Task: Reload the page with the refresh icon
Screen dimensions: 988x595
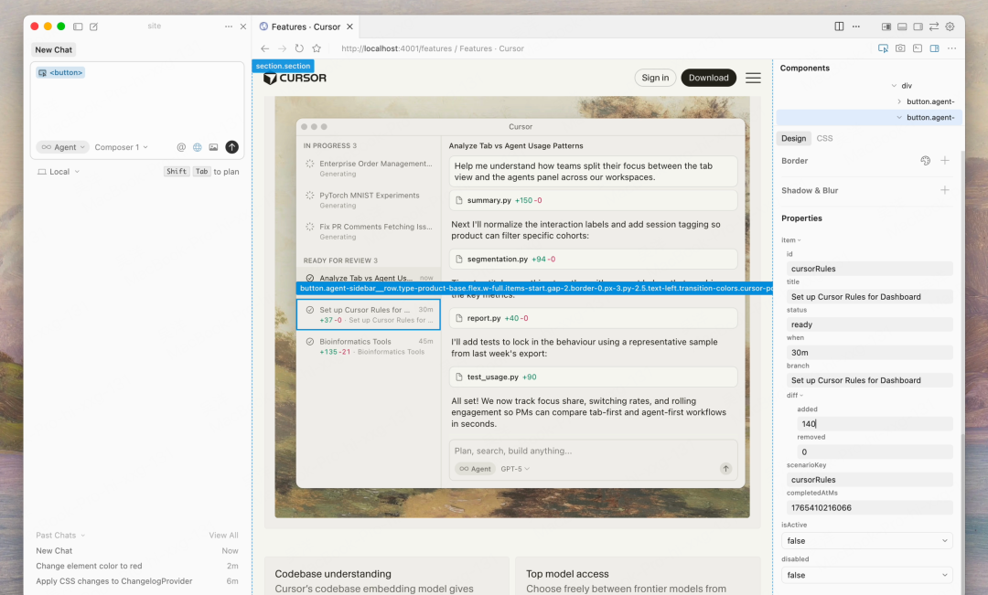Action: coord(299,48)
